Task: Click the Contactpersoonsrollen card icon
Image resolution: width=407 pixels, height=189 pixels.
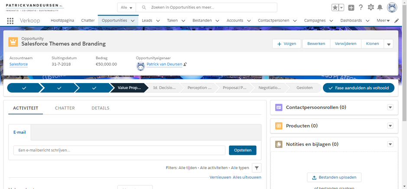Action: [x=279, y=107]
